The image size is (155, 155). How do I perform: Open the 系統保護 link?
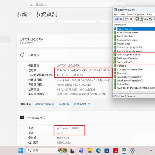64,104
